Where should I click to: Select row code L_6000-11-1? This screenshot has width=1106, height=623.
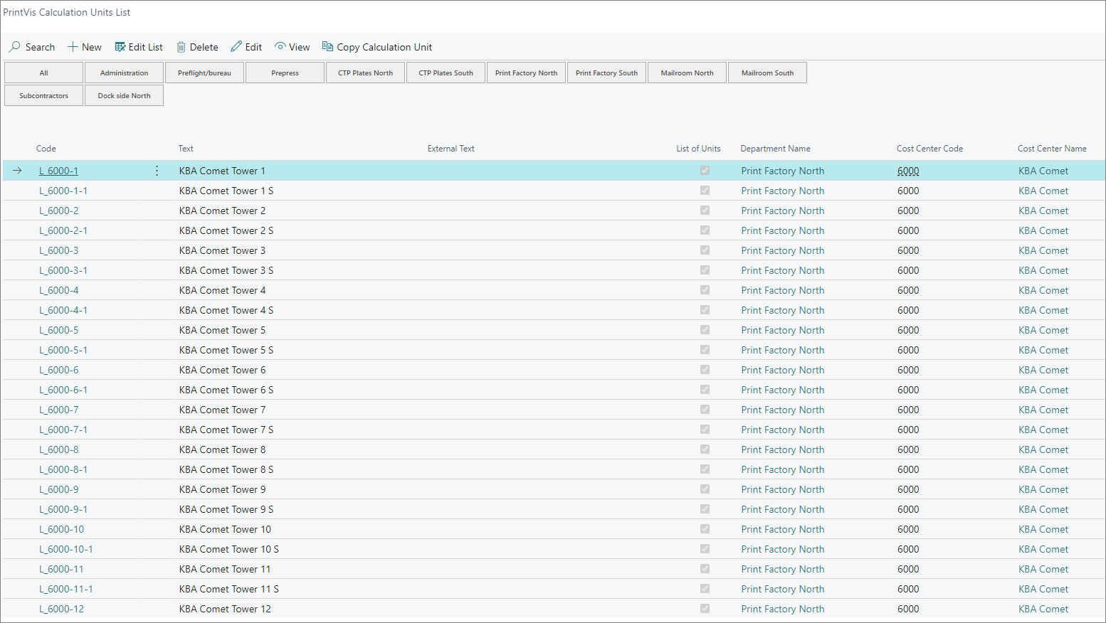coord(66,589)
